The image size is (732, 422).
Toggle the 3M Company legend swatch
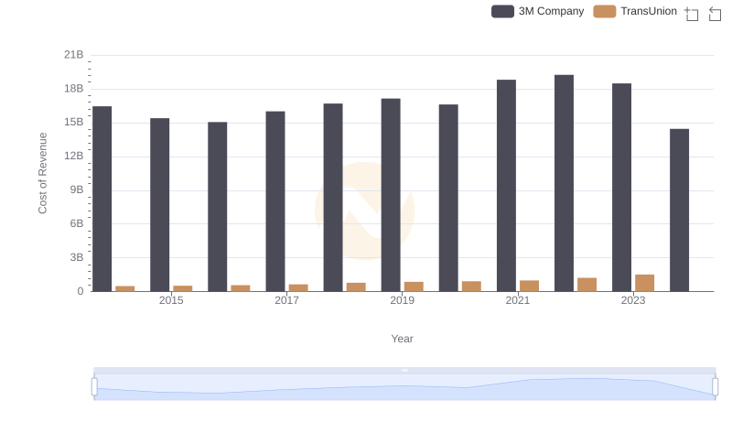[502, 12]
